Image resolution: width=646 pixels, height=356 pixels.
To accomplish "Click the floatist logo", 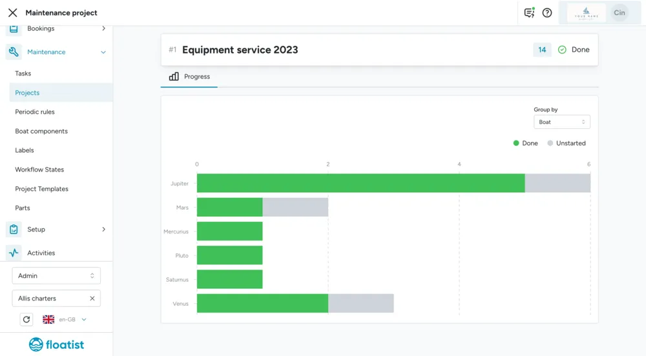I will [x=56, y=344].
